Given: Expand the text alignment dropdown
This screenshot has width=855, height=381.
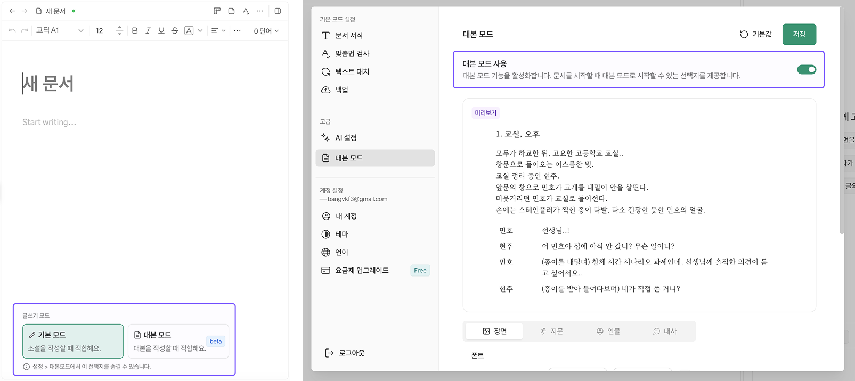Looking at the screenshot, I should click(218, 31).
